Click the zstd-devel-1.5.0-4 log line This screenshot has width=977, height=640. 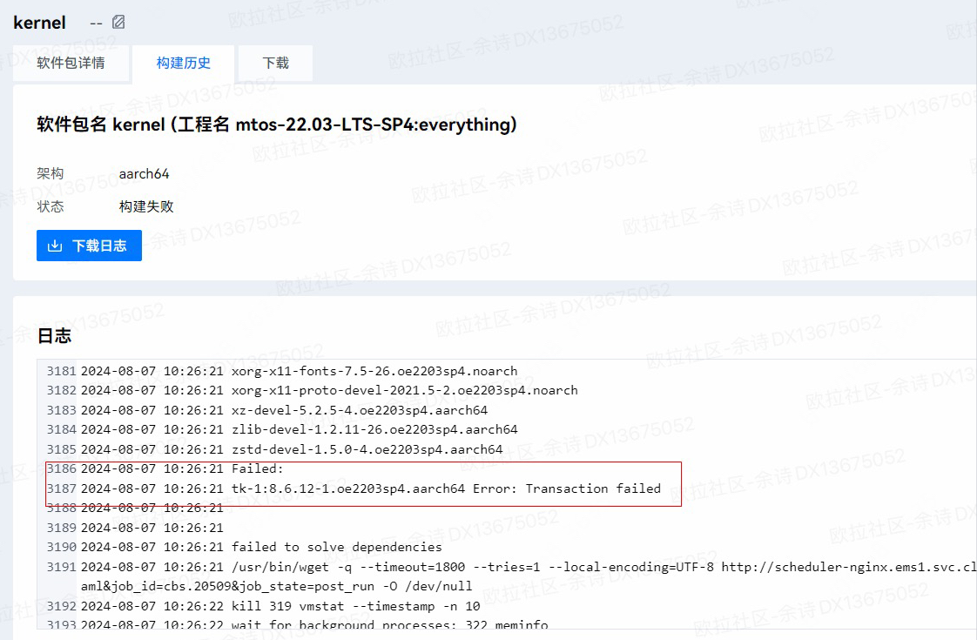tap(367, 449)
